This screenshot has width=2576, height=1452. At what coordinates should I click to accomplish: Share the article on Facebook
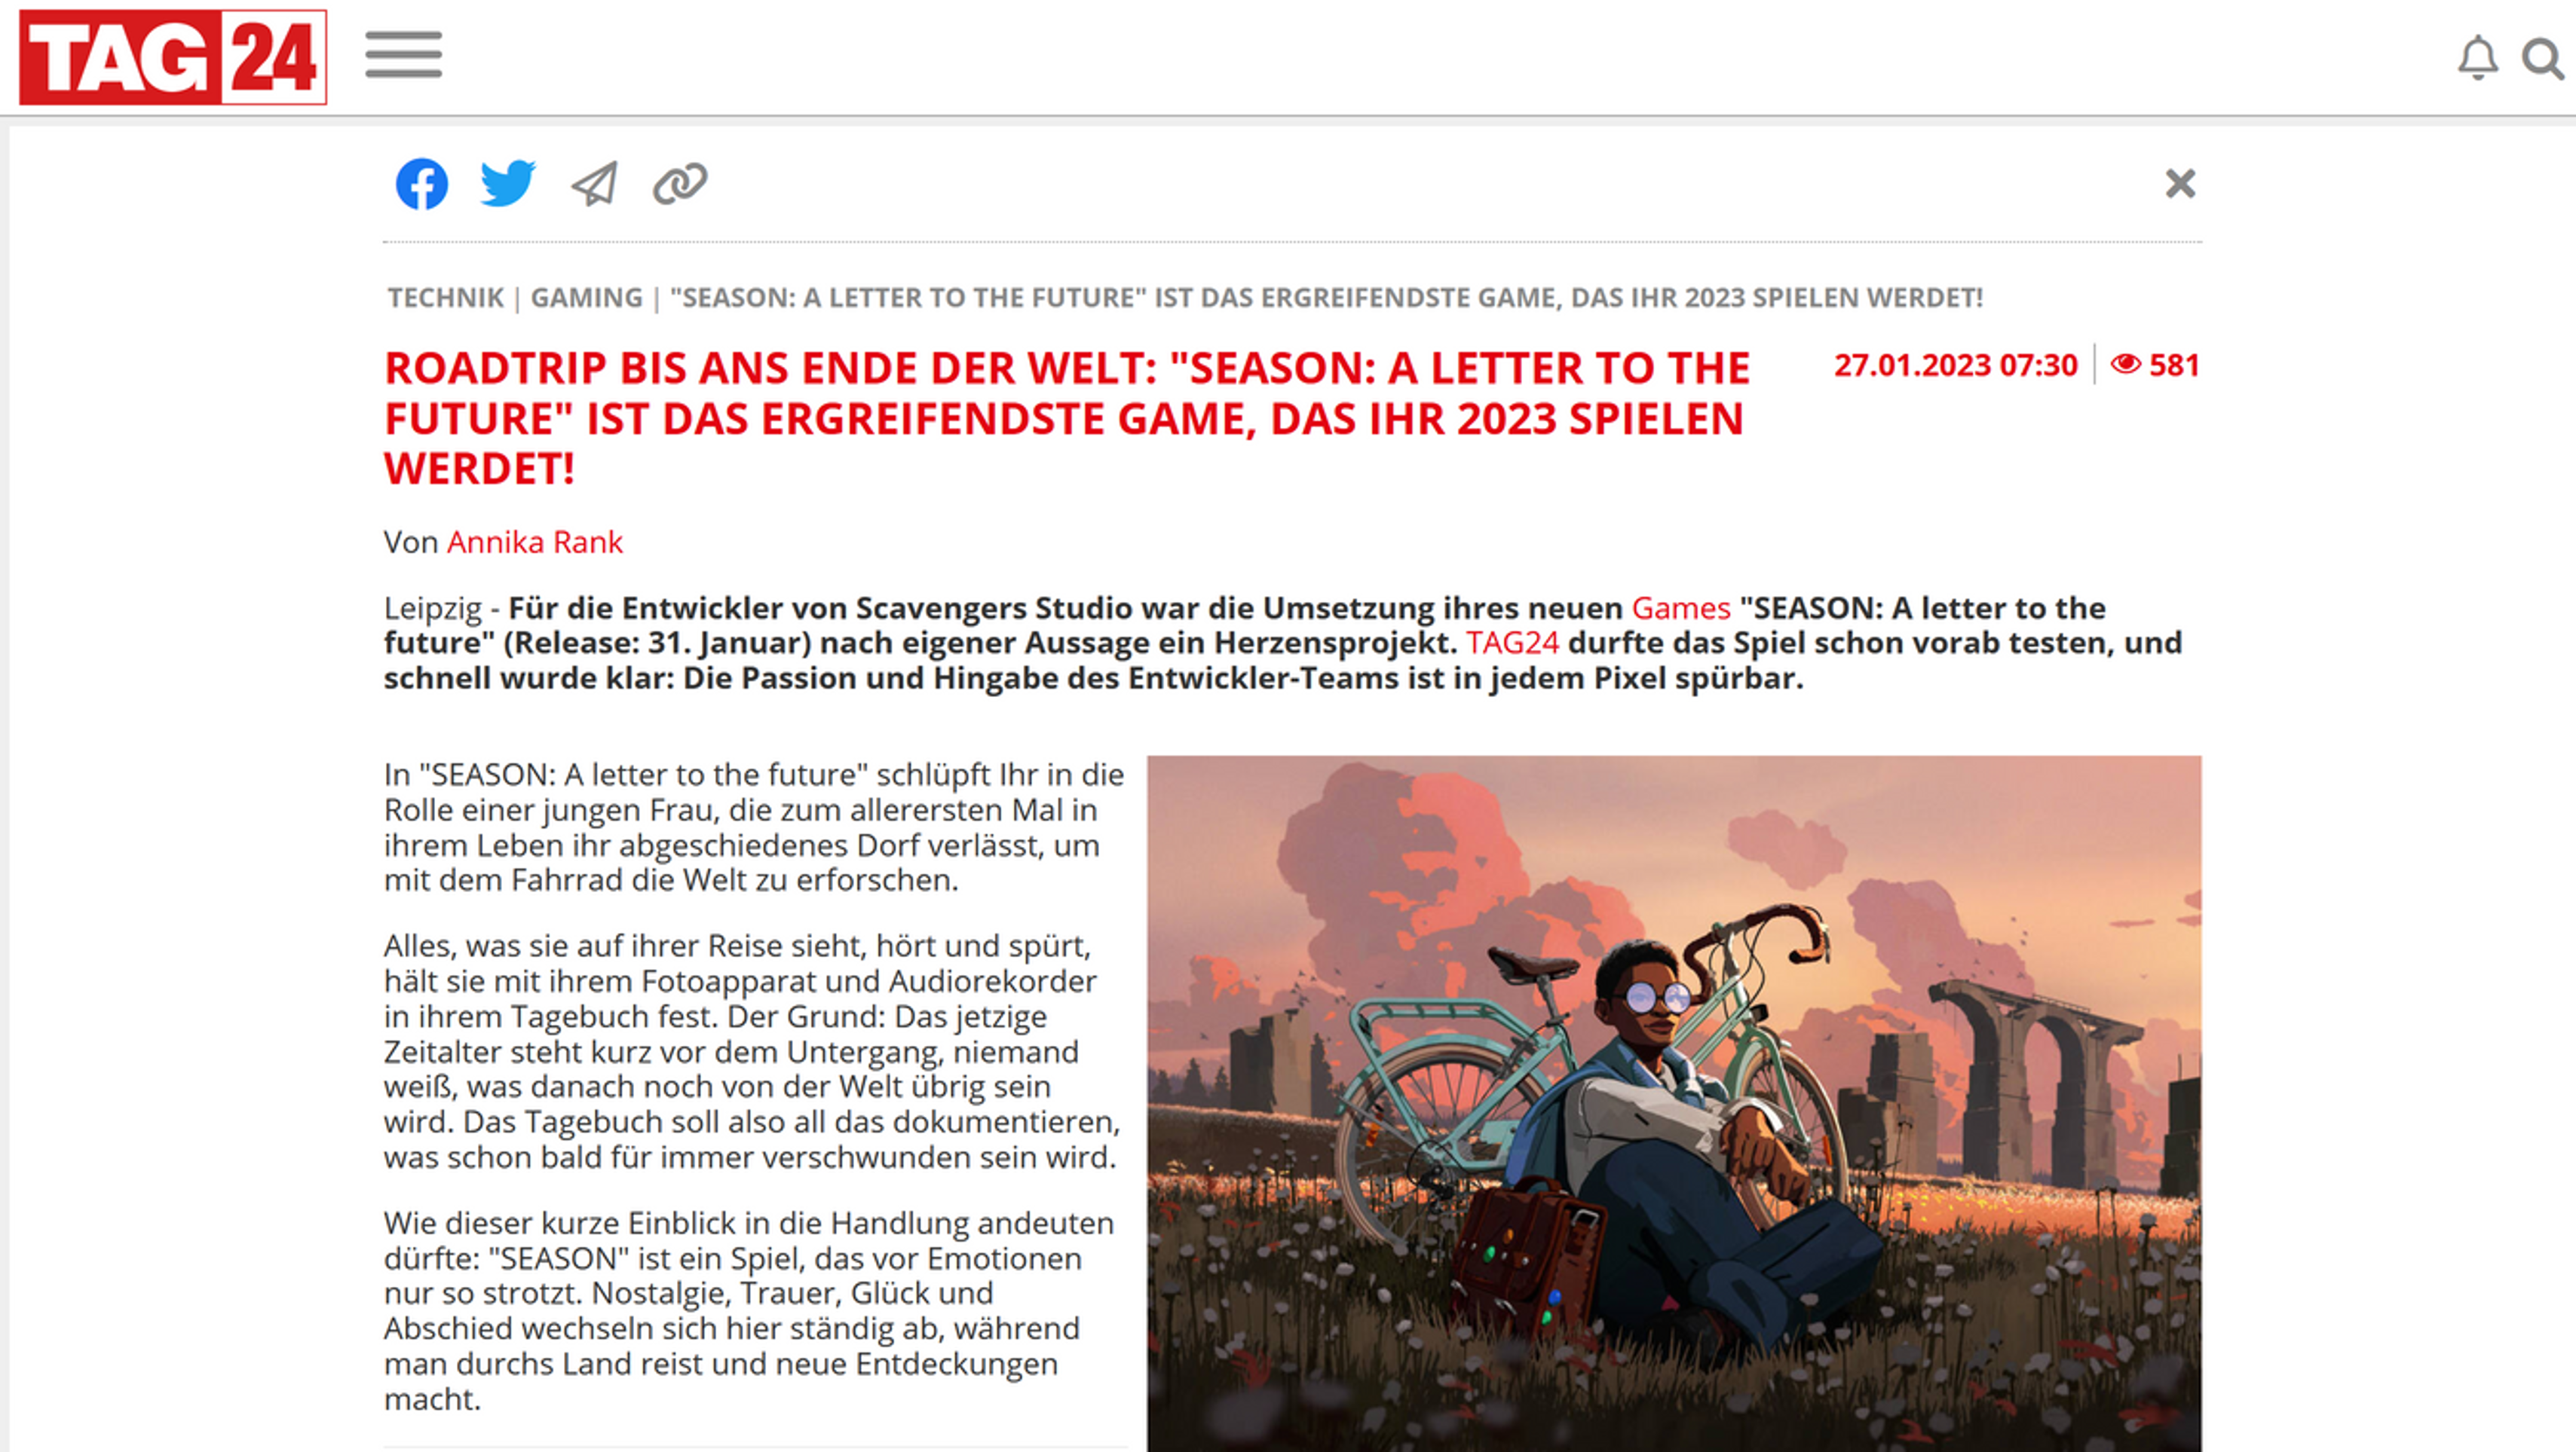point(421,184)
